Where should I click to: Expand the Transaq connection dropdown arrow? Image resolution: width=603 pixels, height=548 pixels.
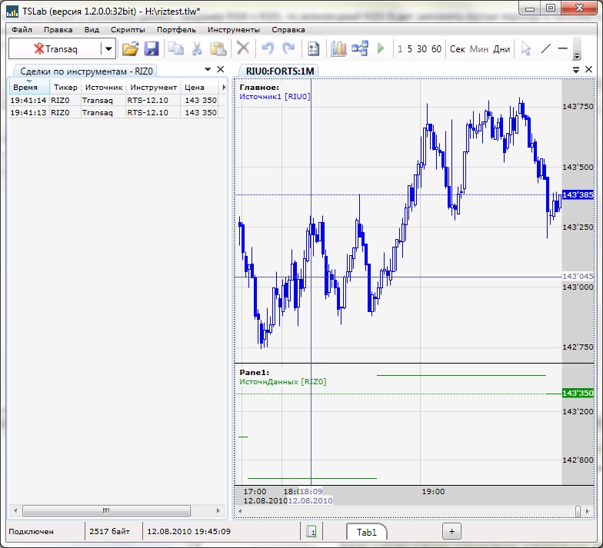click(108, 48)
